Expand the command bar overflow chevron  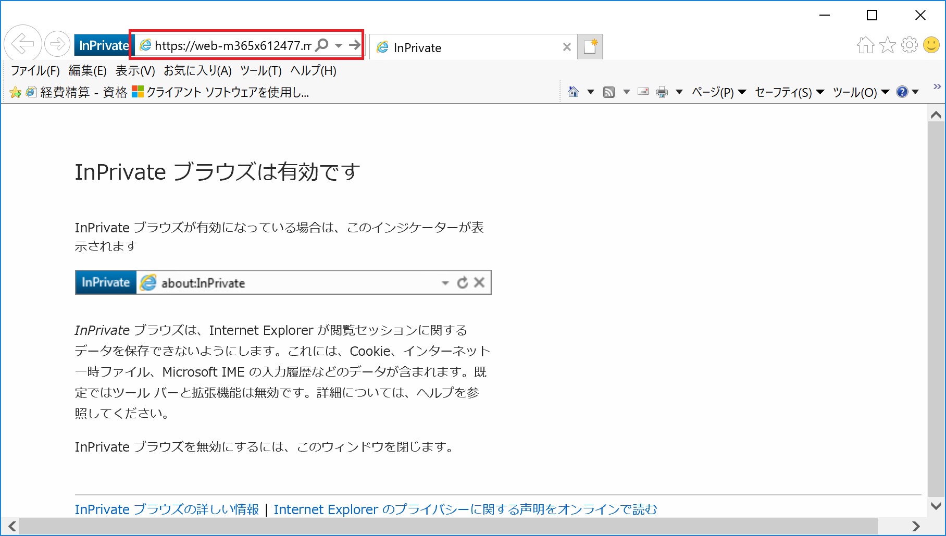click(937, 86)
